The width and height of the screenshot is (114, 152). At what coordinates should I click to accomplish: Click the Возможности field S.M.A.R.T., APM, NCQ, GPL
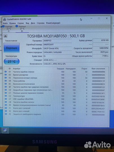click(x=76, y=64)
